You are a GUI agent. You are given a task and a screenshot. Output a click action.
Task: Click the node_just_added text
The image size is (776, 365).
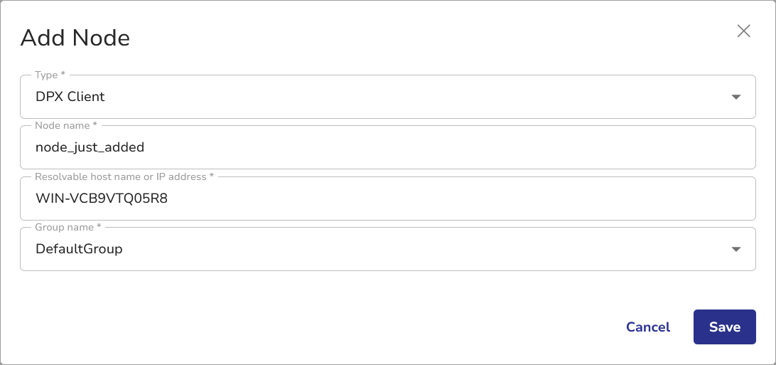(90, 147)
